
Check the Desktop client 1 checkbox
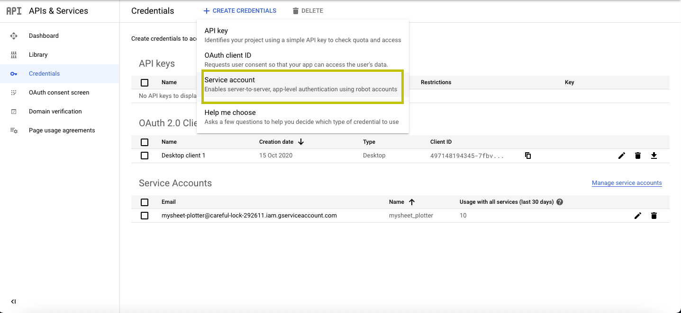click(145, 156)
